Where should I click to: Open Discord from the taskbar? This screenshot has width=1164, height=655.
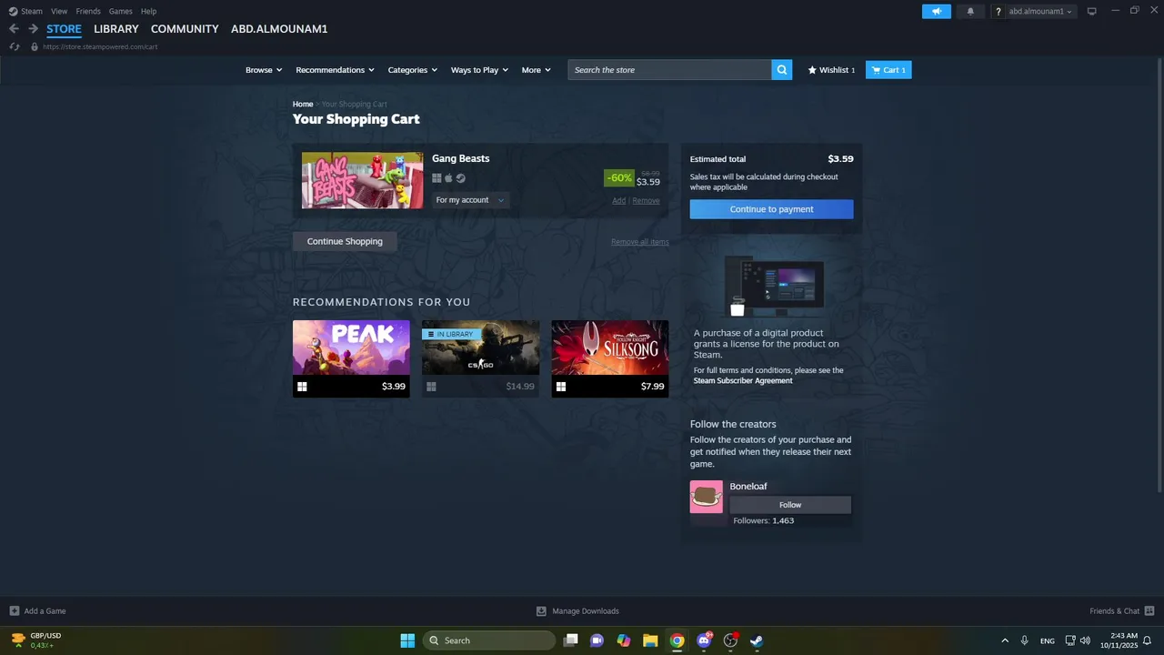click(x=704, y=640)
